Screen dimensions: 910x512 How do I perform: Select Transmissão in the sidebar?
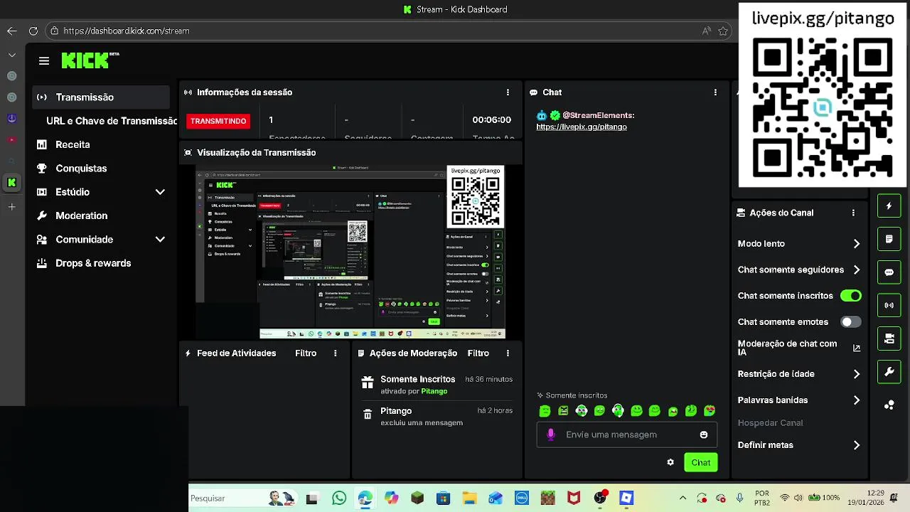tap(101, 97)
